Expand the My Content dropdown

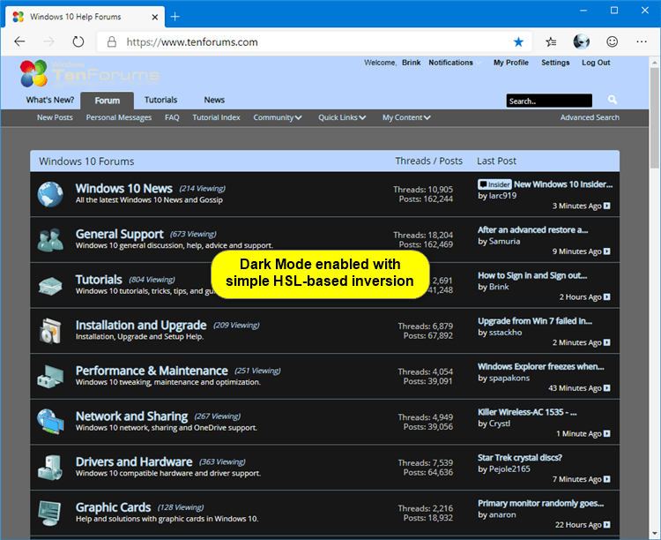pos(406,117)
